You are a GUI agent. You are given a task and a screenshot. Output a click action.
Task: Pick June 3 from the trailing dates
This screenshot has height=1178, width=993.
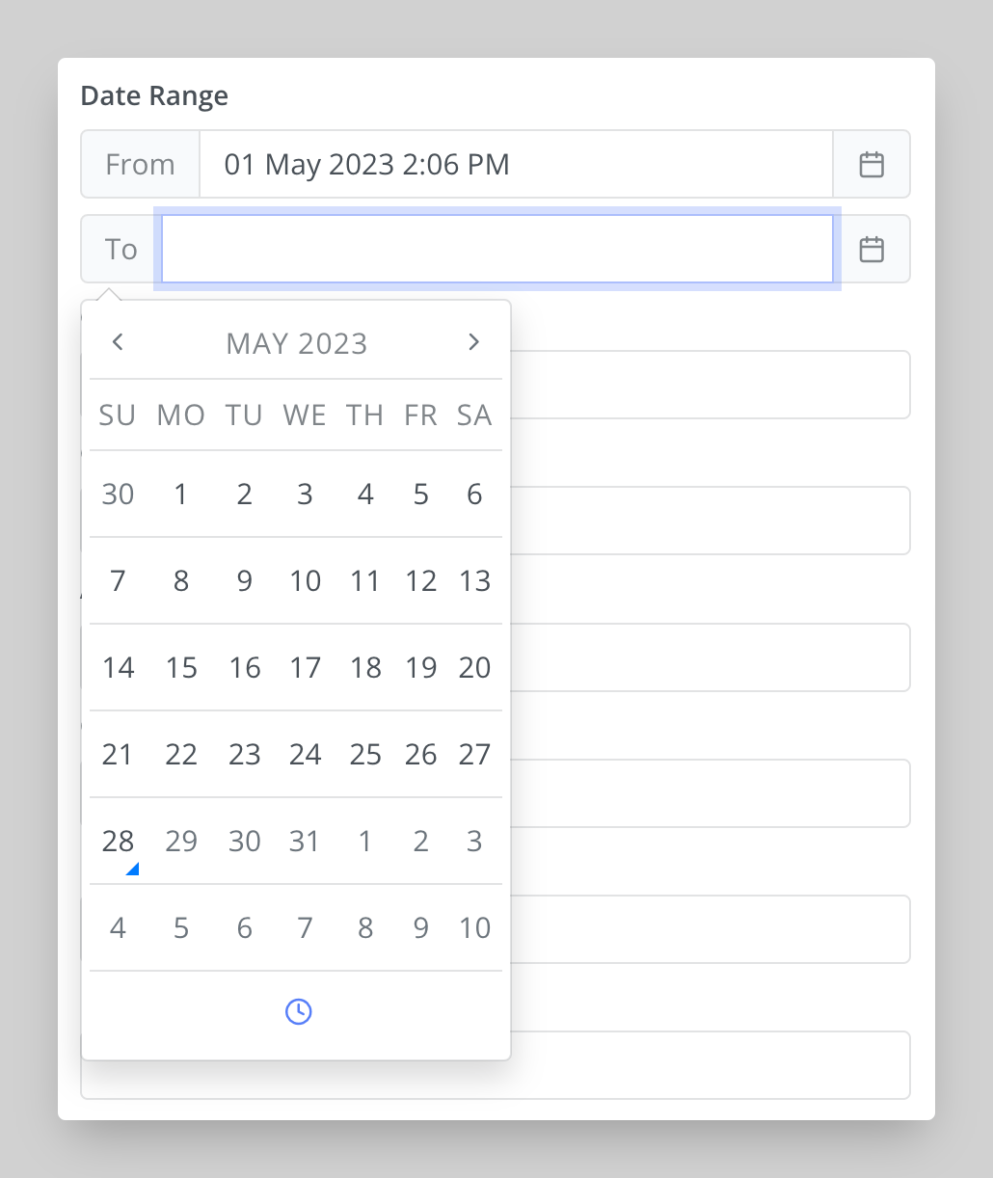pyautogui.click(x=473, y=841)
